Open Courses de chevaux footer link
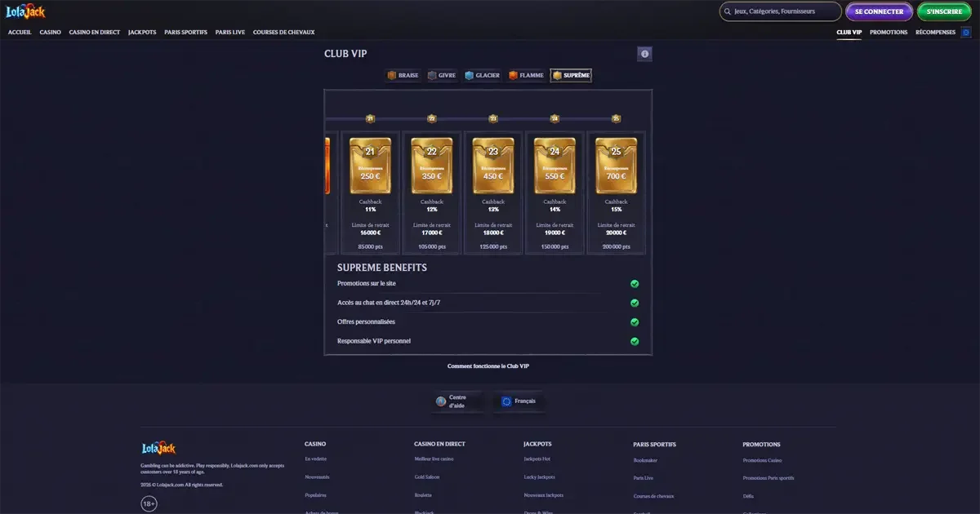 point(653,496)
